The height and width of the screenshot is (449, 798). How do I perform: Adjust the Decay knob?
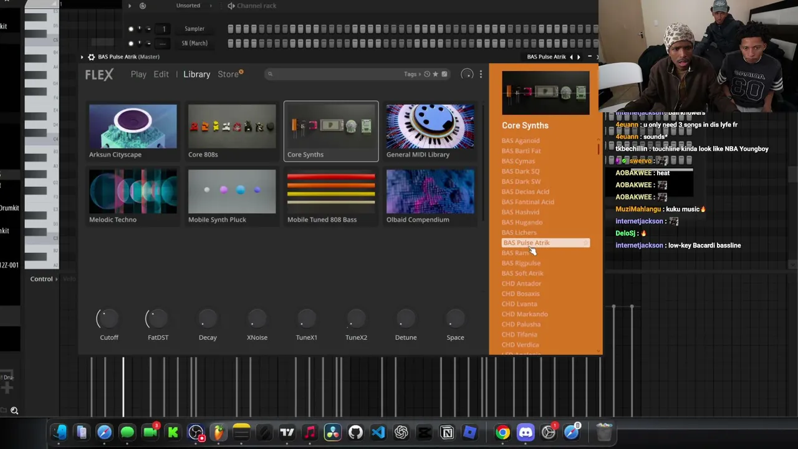[208, 319]
